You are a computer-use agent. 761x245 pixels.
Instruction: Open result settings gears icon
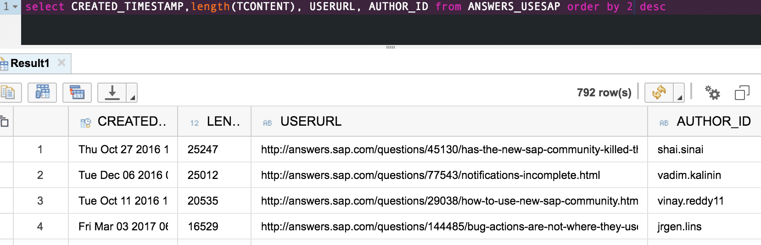(712, 93)
